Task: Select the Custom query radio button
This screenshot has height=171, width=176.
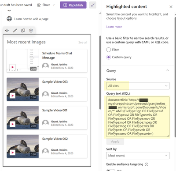Action: point(109,57)
